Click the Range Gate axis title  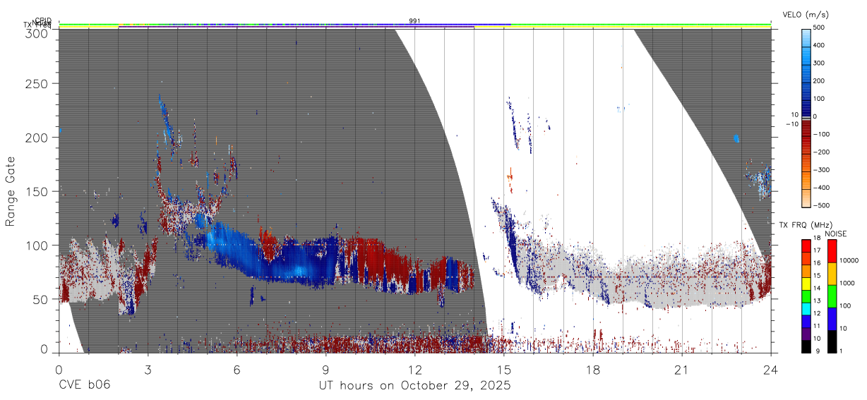pyautogui.click(x=11, y=191)
